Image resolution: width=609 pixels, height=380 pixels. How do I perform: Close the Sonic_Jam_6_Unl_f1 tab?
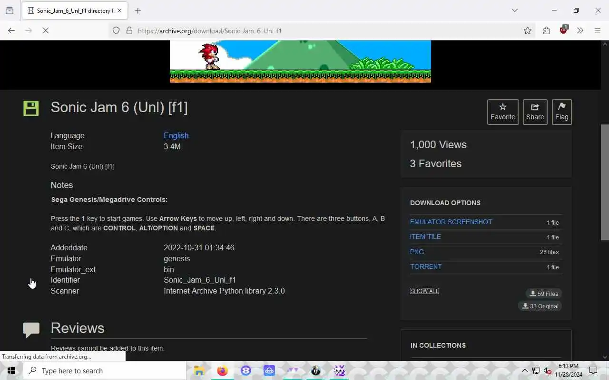(119, 10)
